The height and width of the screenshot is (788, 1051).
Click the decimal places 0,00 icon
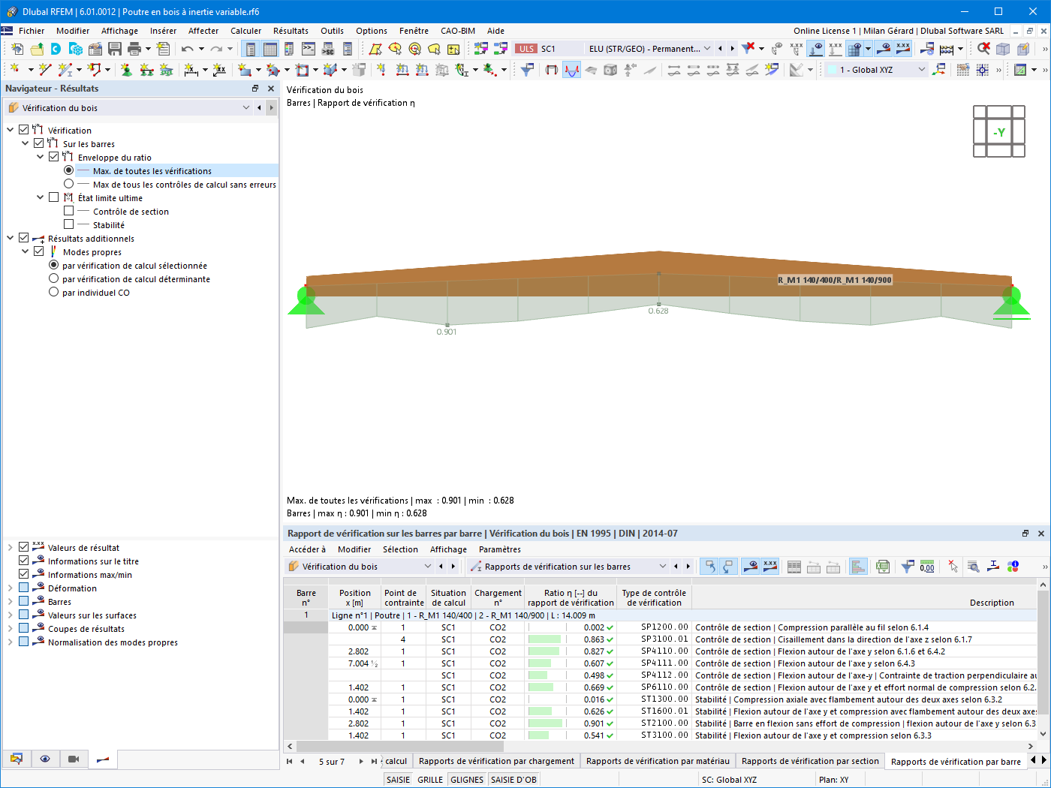pos(927,567)
